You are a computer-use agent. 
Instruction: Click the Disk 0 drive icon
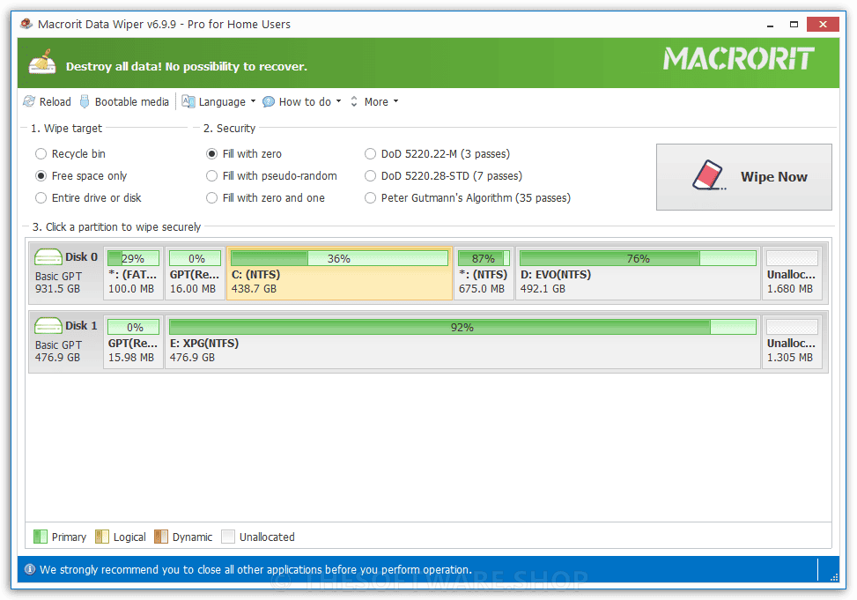48,257
